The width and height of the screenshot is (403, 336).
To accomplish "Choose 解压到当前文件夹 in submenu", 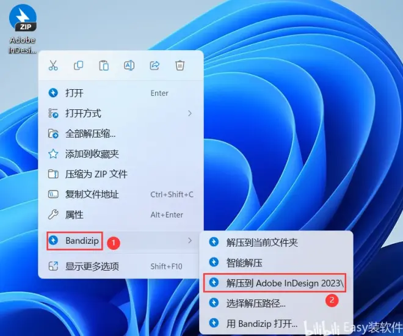I will click(x=262, y=243).
